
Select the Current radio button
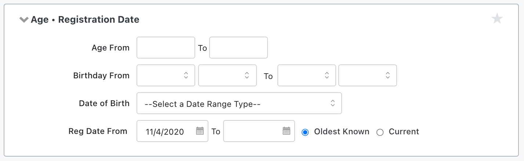[380, 132]
